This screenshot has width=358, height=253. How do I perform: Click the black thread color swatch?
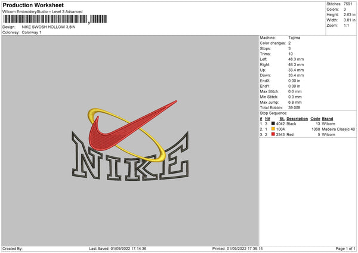coord(273,124)
